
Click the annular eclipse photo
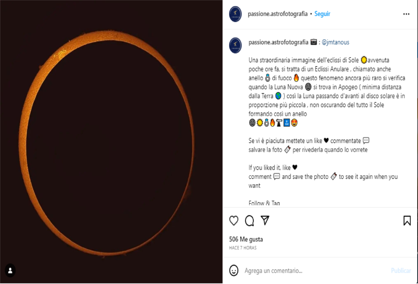coord(111,142)
